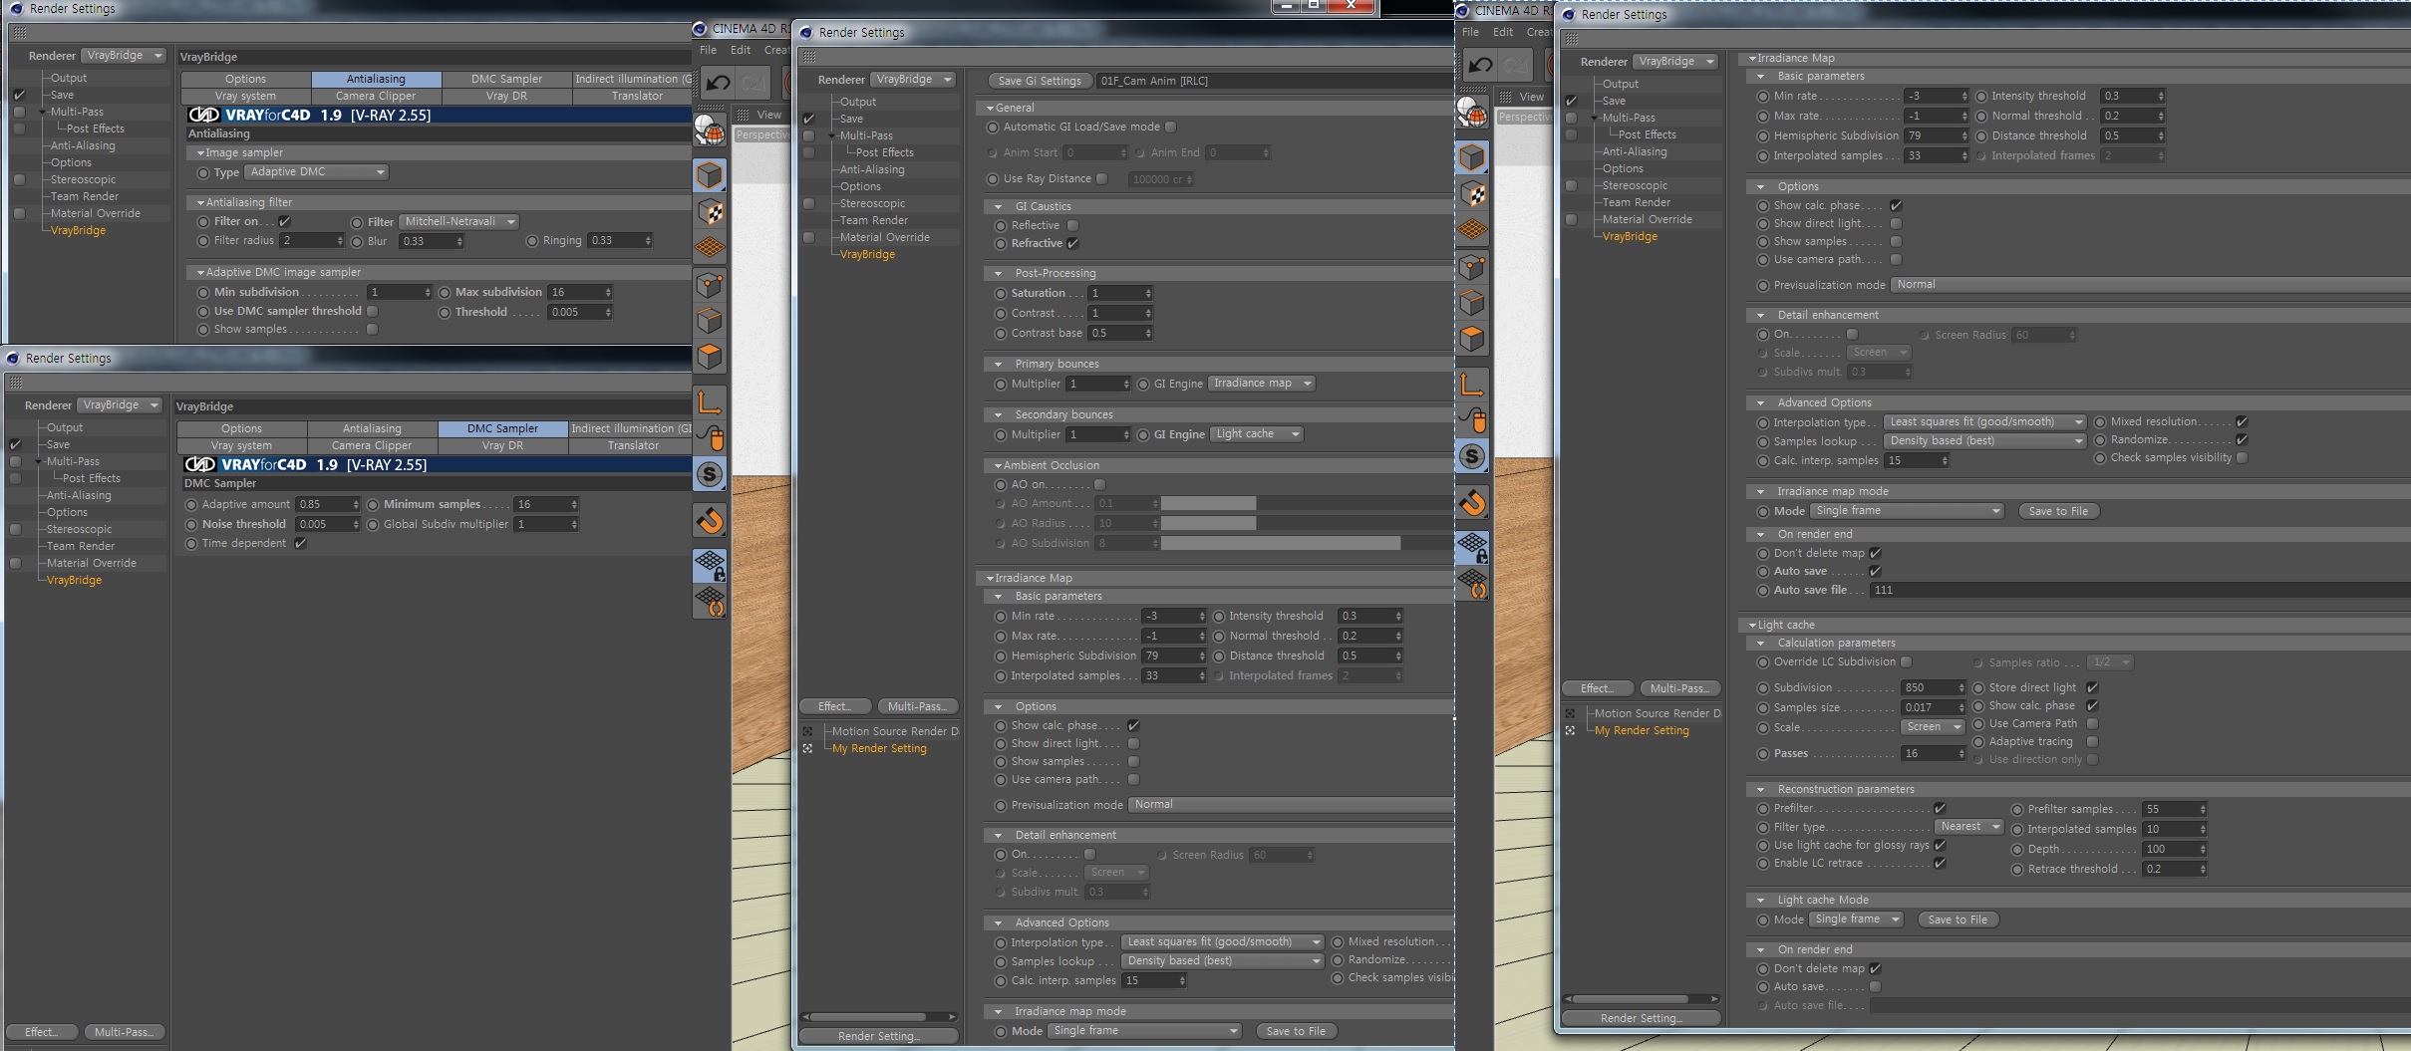This screenshot has height=1051, width=2411.
Task: Select Texture mode checkered cube in right Cinema 4D window
Action: 1472,193
